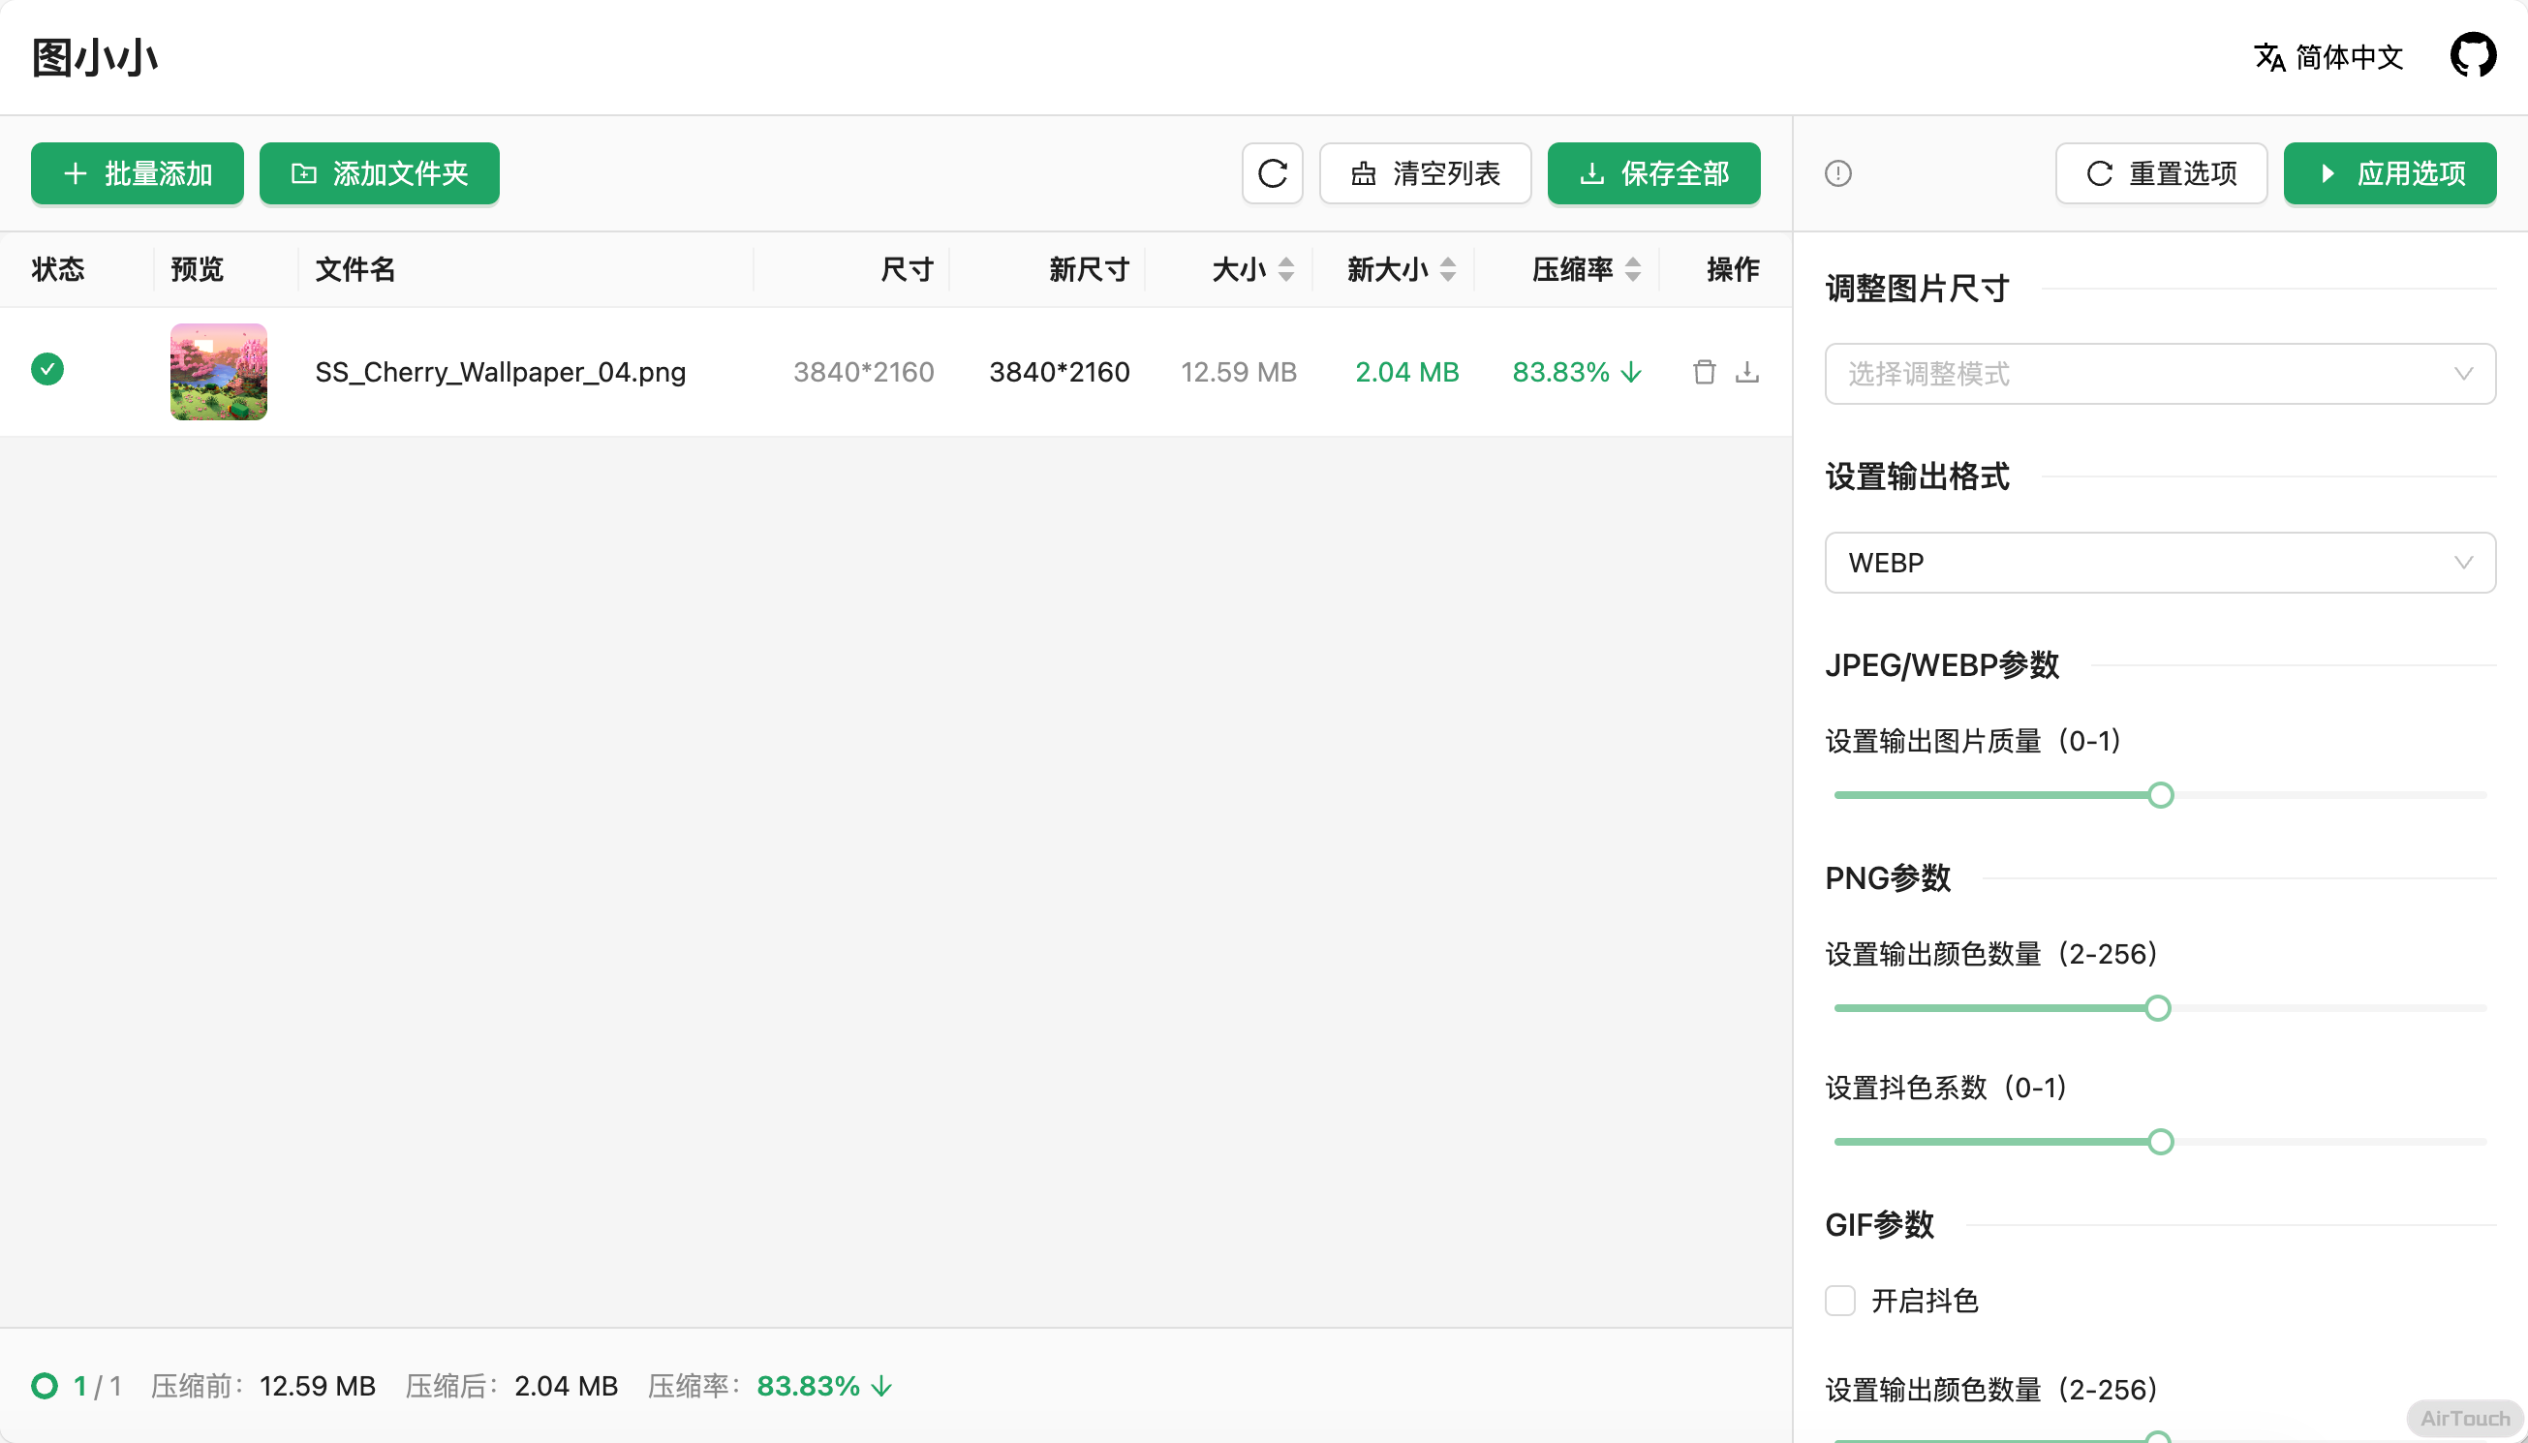Sort by 压缩率 column arrows
The image size is (2528, 1443).
pos(1632,269)
